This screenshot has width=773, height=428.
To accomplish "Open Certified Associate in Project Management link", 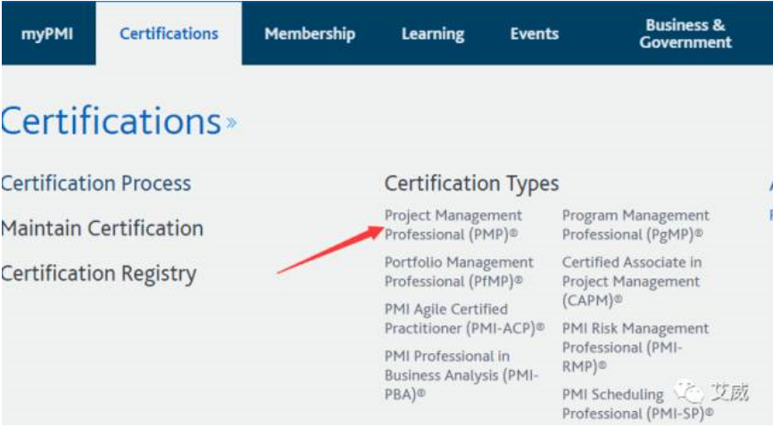I will (631, 281).
